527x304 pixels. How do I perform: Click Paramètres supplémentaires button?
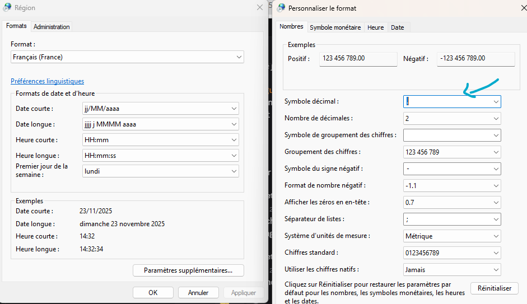[x=188, y=270]
